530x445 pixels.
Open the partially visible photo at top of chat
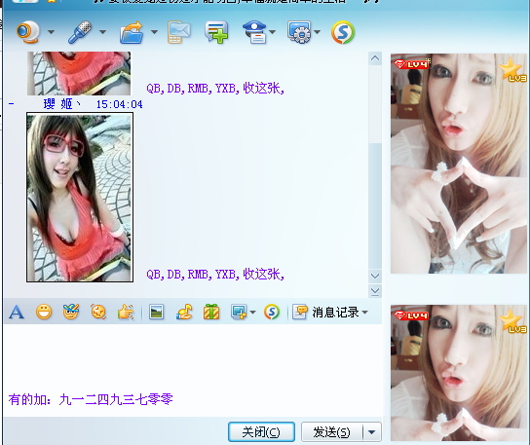point(79,73)
